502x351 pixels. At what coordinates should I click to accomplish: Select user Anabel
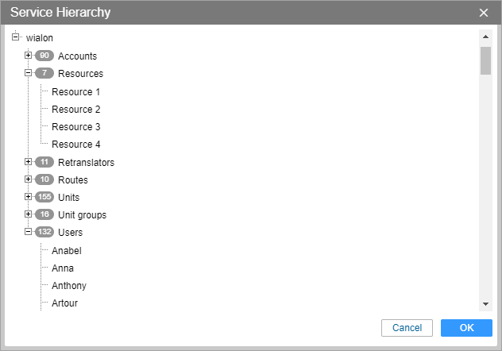tap(67, 250)
